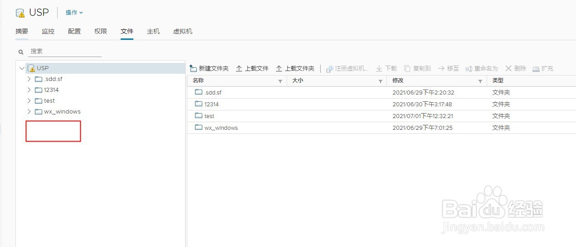Switch to the 配置 tab
Viewport: 576px width, 247px height.
[74, 31]
